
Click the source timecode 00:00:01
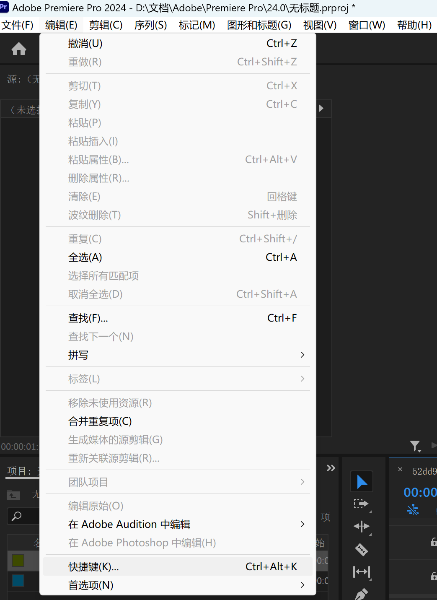(x=20, y=447)
